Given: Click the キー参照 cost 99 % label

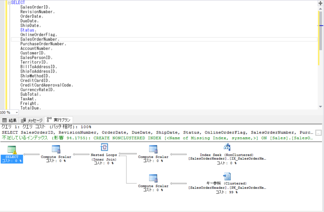Looking at the screenshot, I should pos(227,192).
